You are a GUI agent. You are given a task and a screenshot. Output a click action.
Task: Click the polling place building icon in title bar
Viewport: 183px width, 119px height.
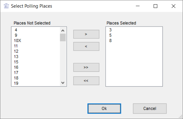click(x=6, y=6)
